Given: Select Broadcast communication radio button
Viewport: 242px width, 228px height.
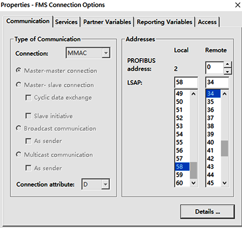Looking at the screenshot, I should coord(18,128).
